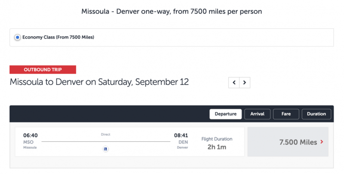Sort flights by Duration
Image resolution: width=344 pixels, height=174 pixels.
[316, 114]
